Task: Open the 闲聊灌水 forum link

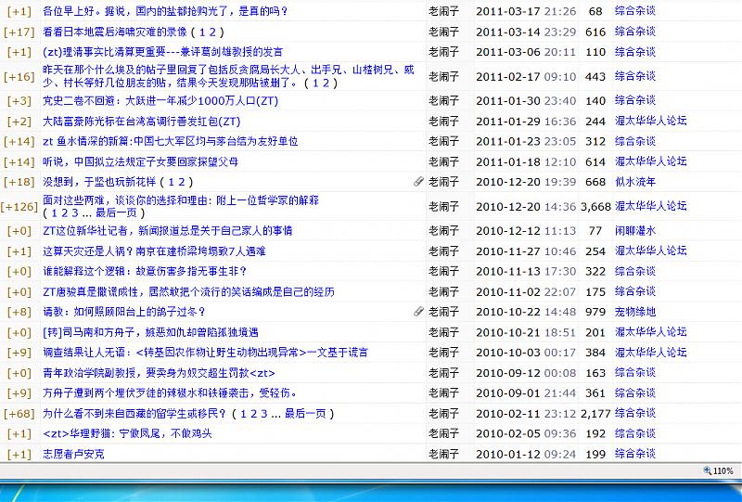Action: [635, 231]
